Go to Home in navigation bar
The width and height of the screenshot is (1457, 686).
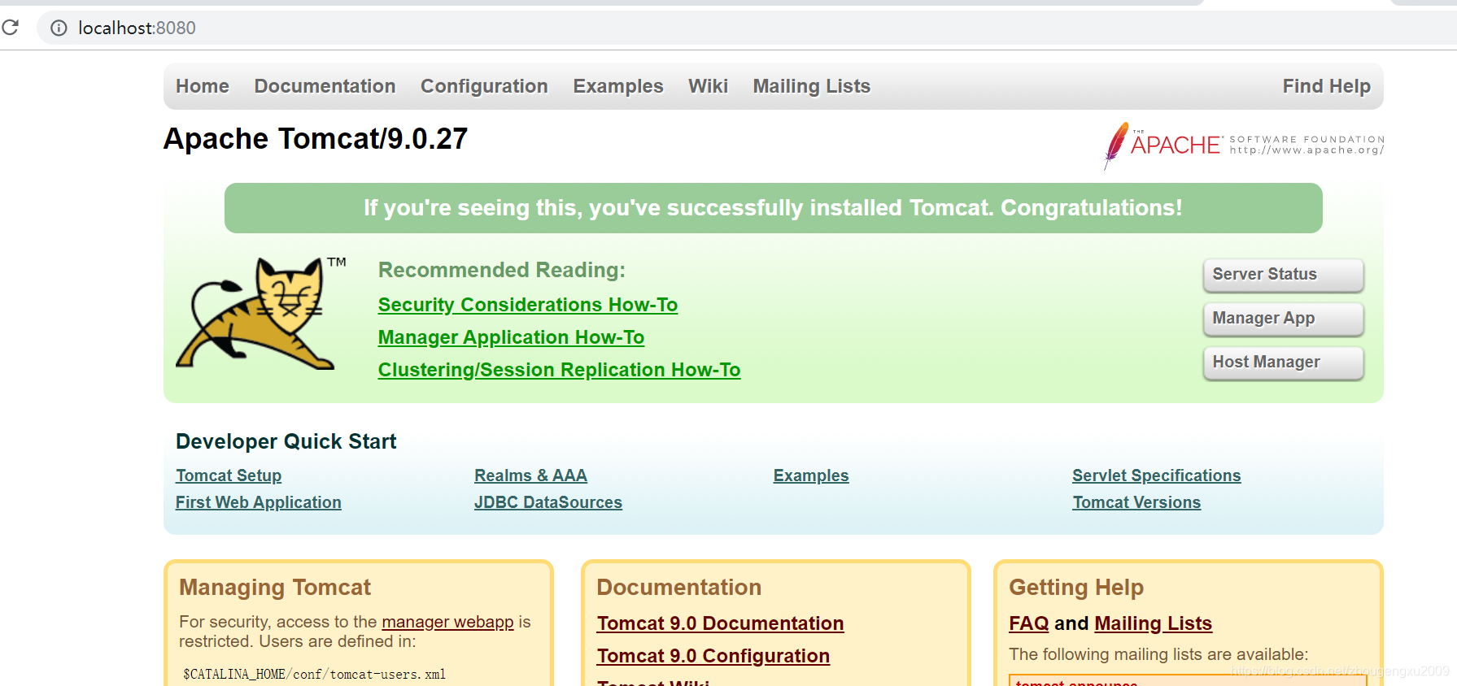point(203,86)
